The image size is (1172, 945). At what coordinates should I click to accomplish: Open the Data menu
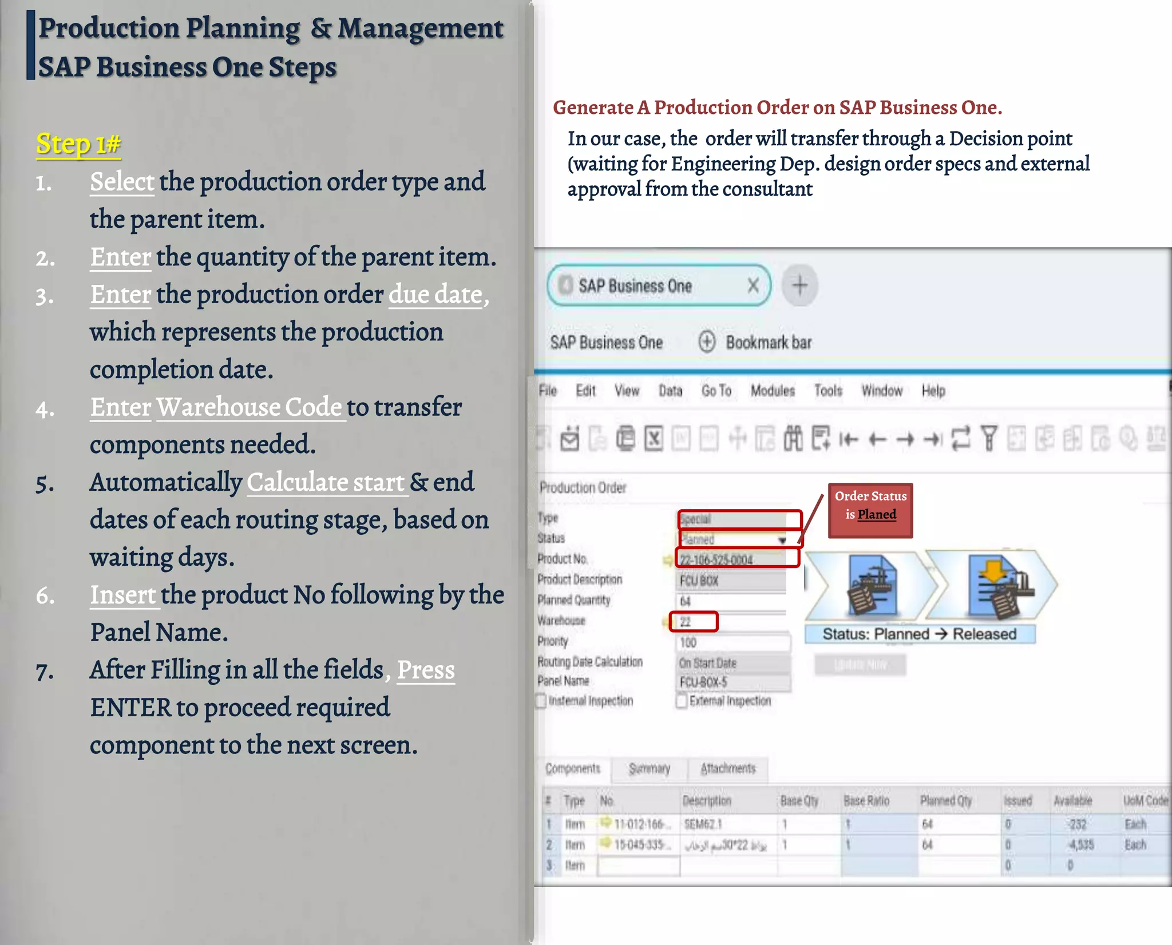670,391
